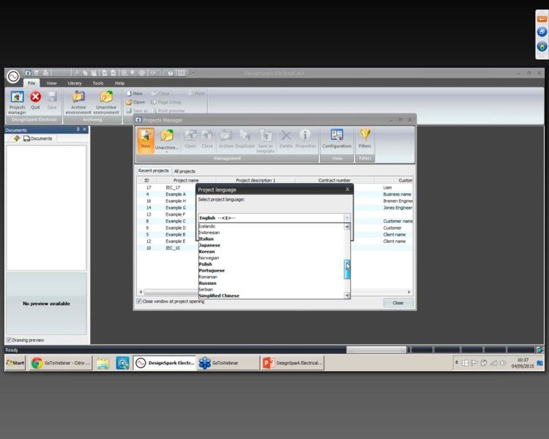Choose Italian from the language list

point(206,239)
